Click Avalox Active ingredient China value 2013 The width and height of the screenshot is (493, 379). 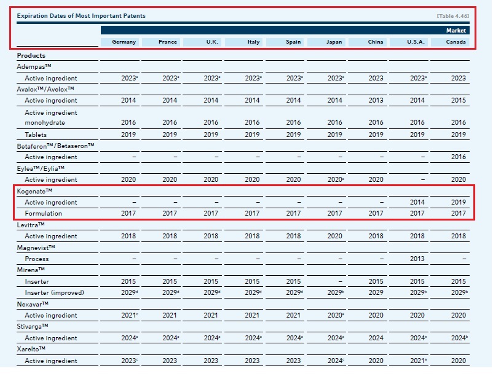376,100
